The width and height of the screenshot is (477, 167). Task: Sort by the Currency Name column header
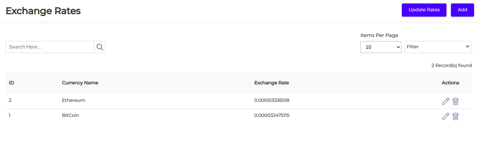[x=80, y=83]
